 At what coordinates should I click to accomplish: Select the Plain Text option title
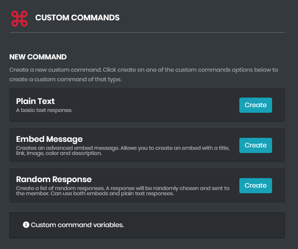pyautogui.click(x=36, y=101)
